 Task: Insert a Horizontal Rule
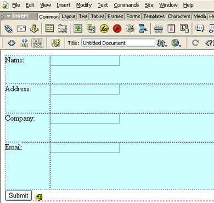[159, 29]
